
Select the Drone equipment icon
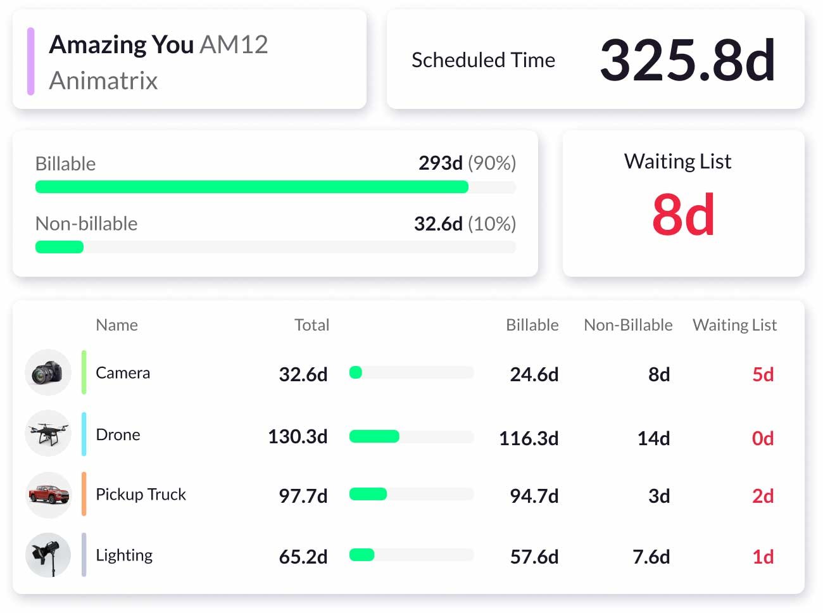pyautogui.click(x=48, y=433)
